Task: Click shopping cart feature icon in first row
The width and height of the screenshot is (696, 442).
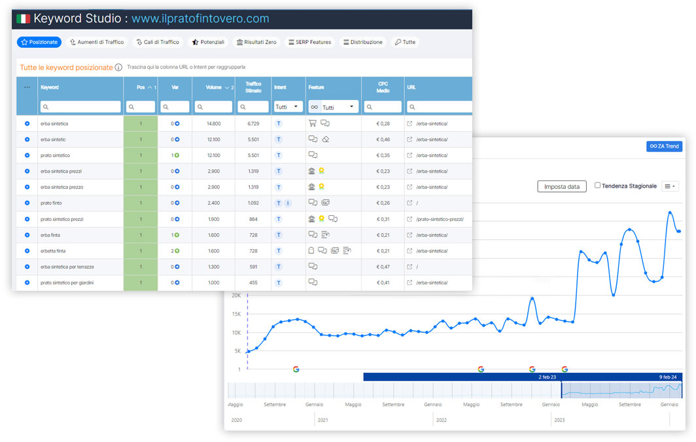Action: tap(313, 124)
